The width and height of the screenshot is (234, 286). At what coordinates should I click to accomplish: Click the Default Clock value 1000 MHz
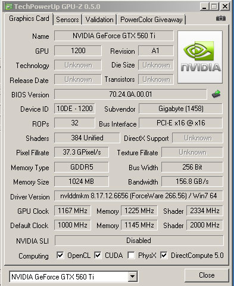pos(73,225)
